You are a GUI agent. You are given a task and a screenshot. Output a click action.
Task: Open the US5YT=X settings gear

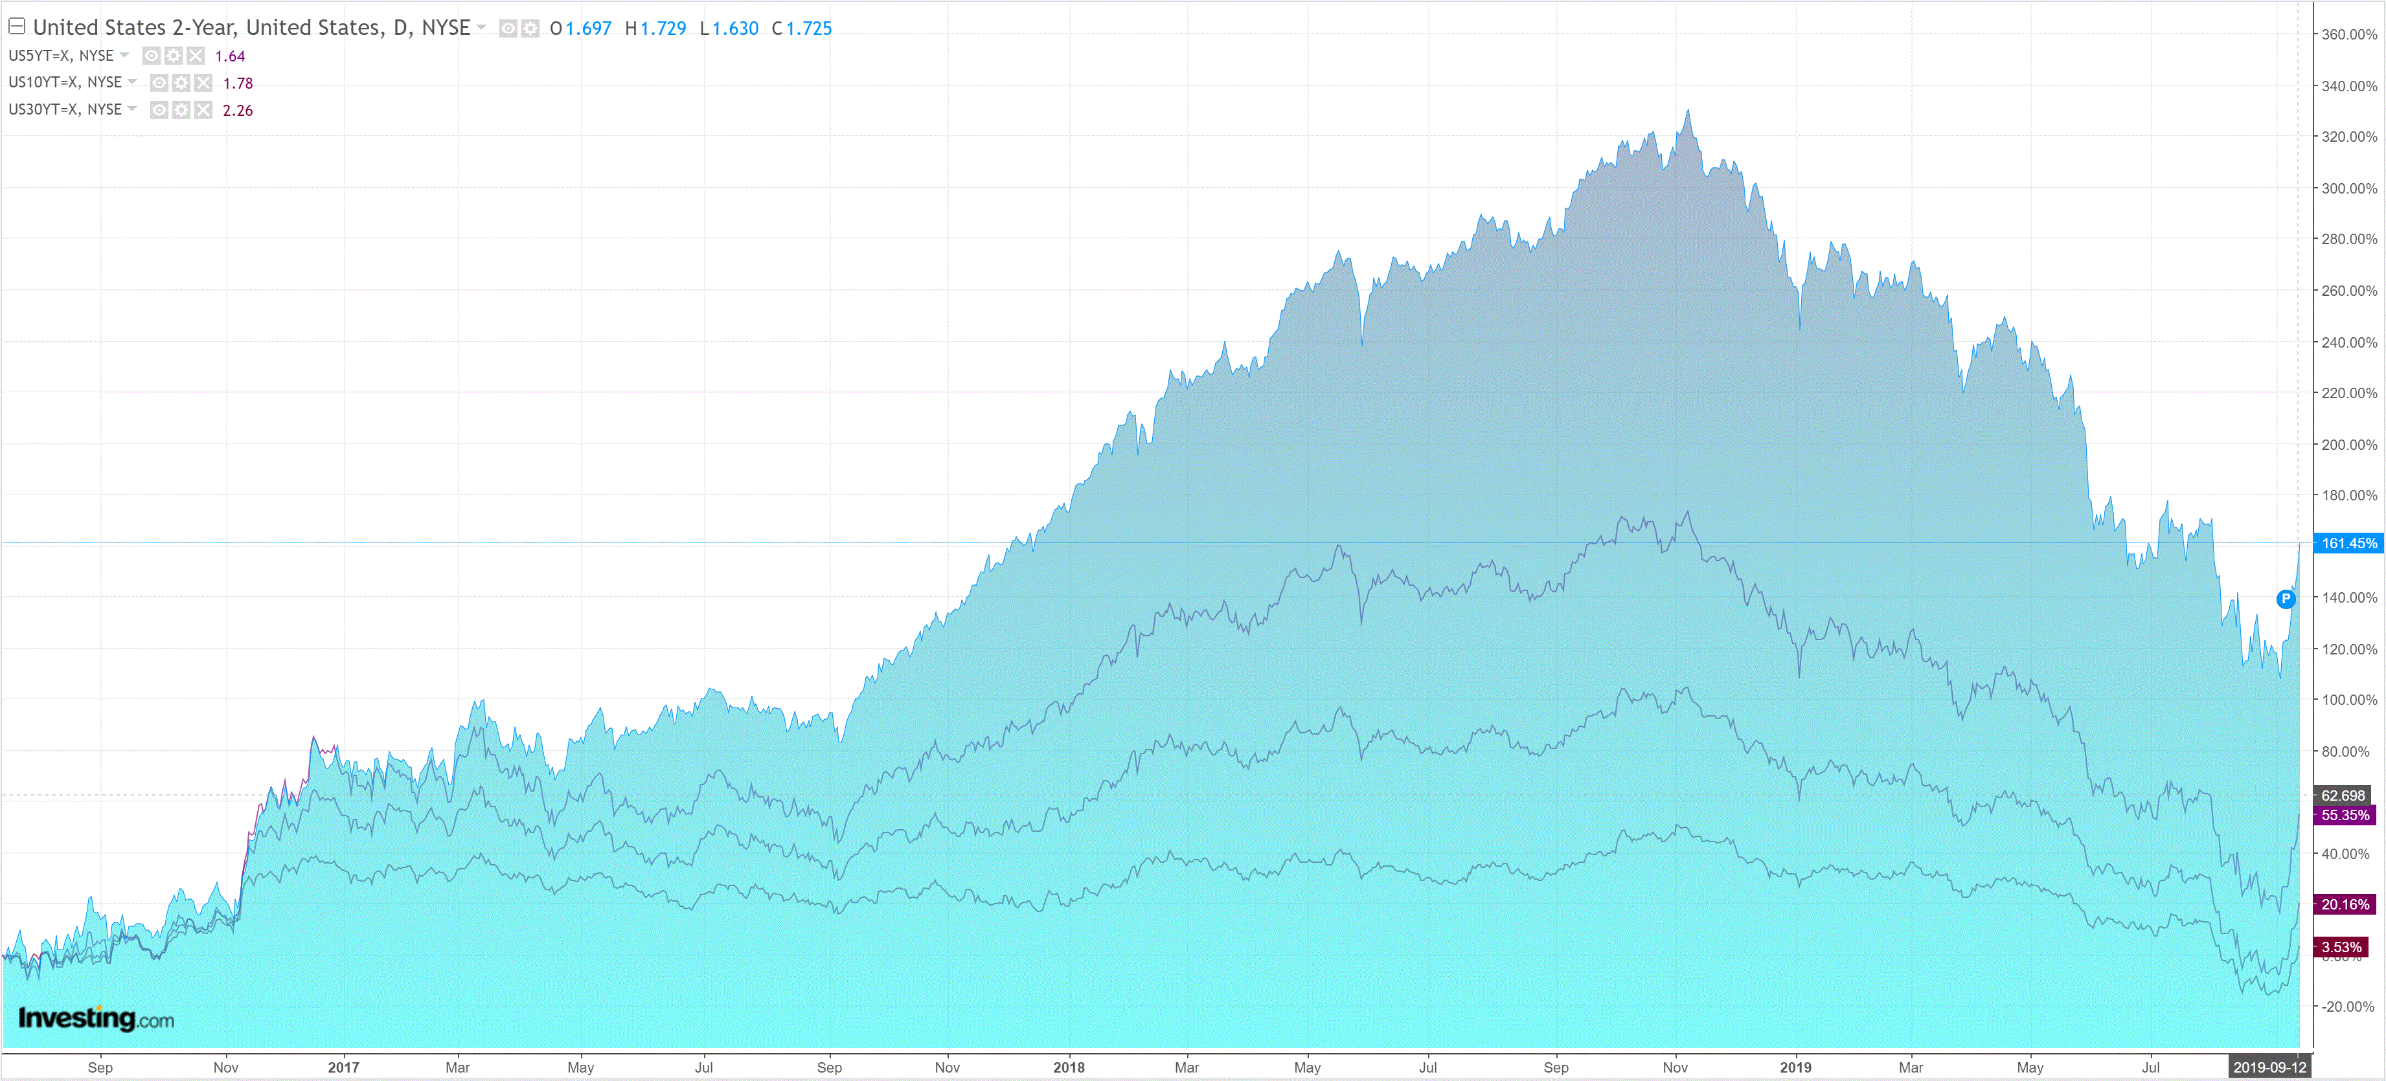pyautogui.click(x=173, y=56)
